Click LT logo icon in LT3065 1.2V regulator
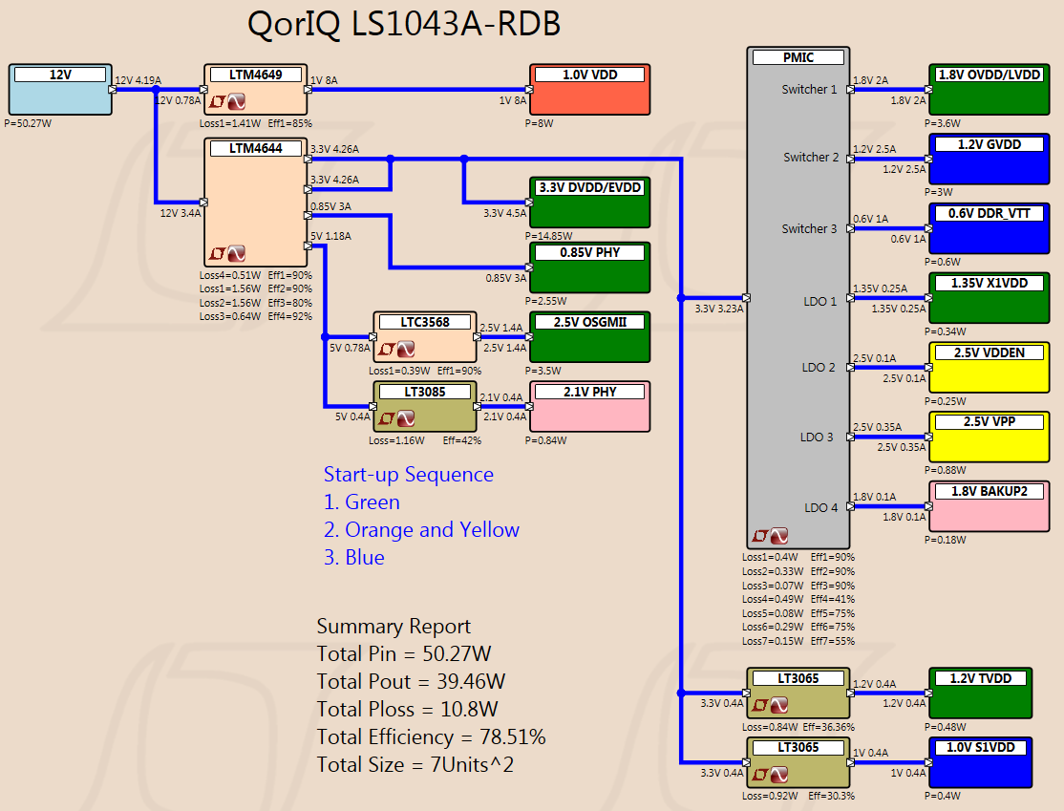This screenshot has height=811, width=1064. tap(760, 706)
